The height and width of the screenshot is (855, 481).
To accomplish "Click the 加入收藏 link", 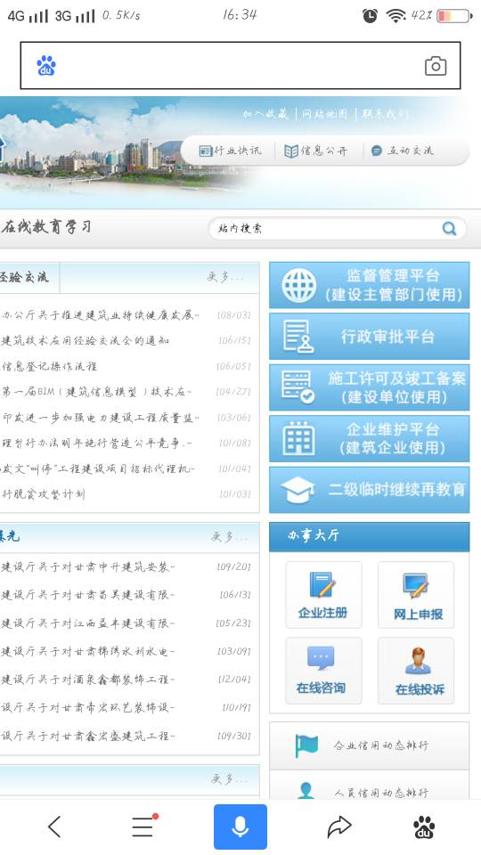I will click(265, 114).
